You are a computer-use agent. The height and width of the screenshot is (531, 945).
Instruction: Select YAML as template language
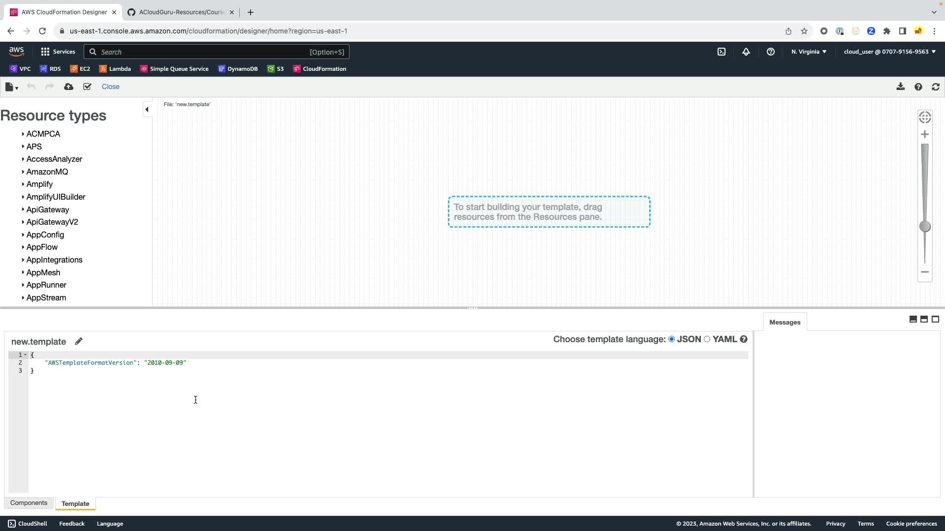pyautogui.click(x=707, y=339)
